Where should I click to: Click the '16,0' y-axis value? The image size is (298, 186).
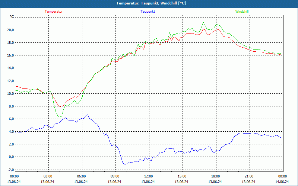coord(11,55)
